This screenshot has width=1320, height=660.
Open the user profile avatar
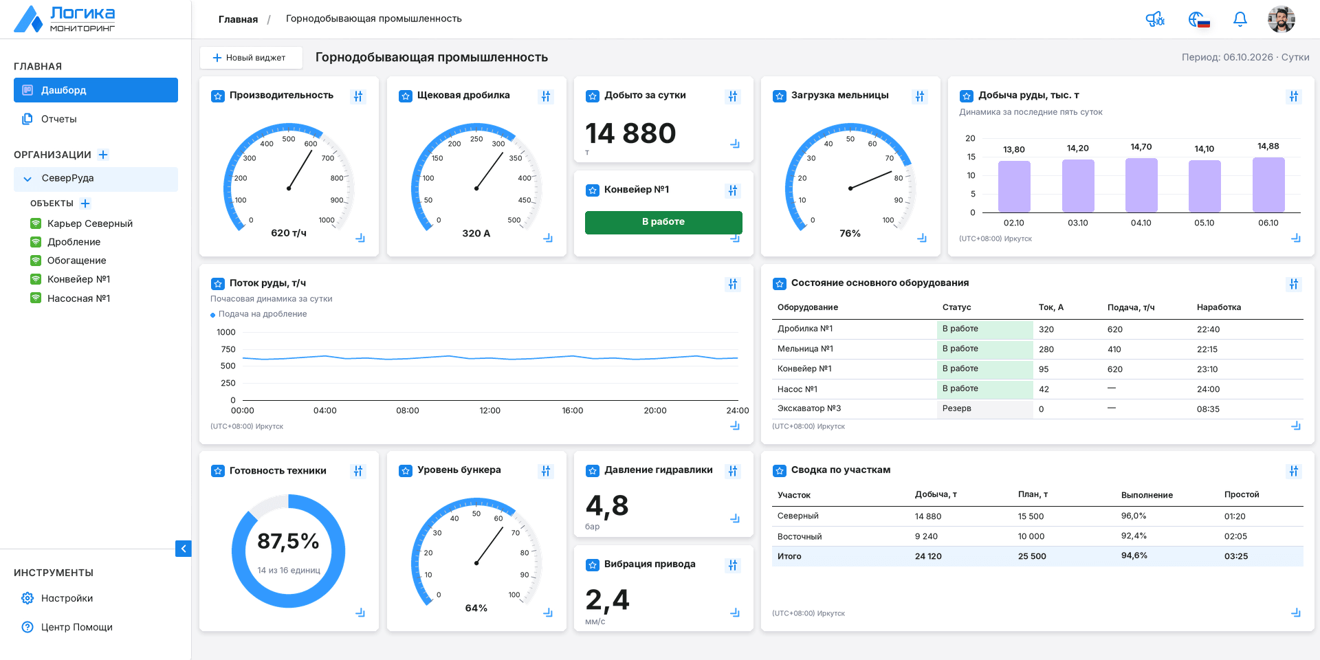(x=1281, y=19)
